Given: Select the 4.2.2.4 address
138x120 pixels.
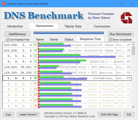Looking at the screenshot, I should (20, 100).
